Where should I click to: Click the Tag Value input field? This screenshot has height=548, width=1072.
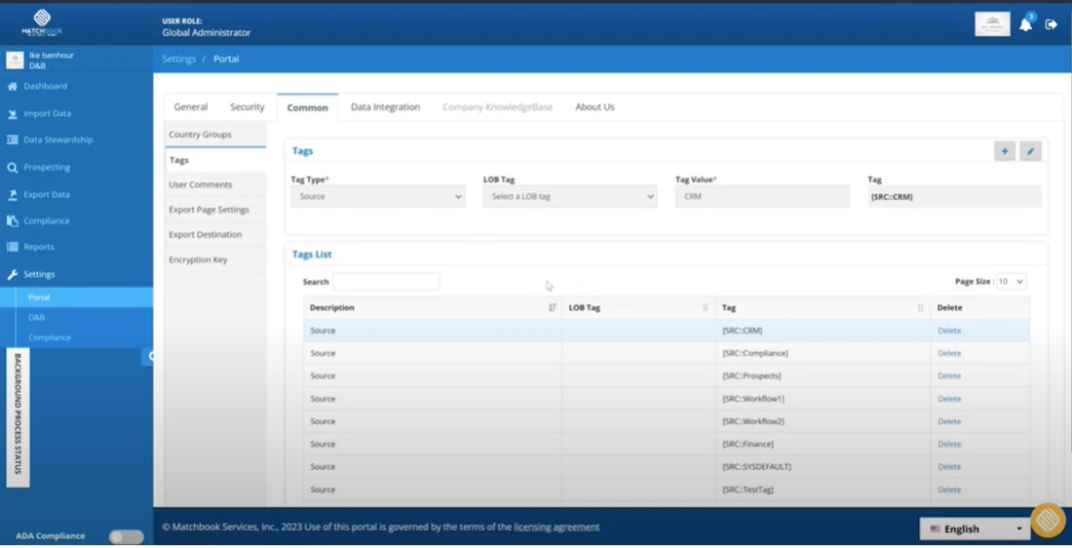point(762,196)
